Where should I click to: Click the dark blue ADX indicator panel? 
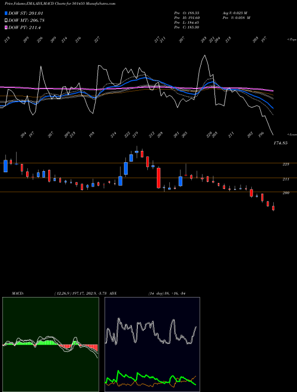(x=152, y=344)
